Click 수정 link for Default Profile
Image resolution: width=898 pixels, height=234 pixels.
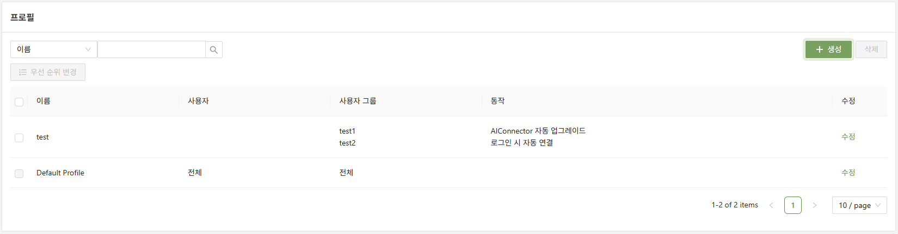pos(848,173)
